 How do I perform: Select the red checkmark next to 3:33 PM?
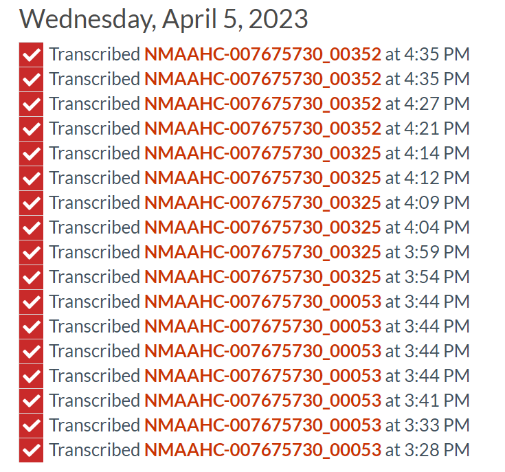coord(31,425)
